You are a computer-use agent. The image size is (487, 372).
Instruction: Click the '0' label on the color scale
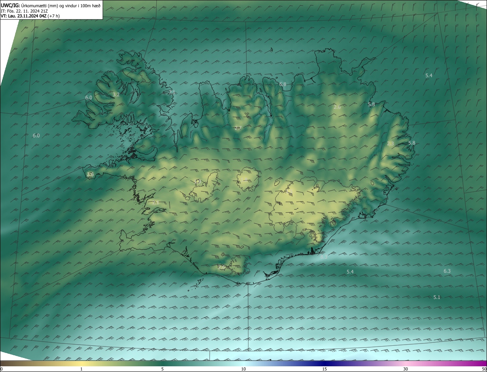point(2,369)
